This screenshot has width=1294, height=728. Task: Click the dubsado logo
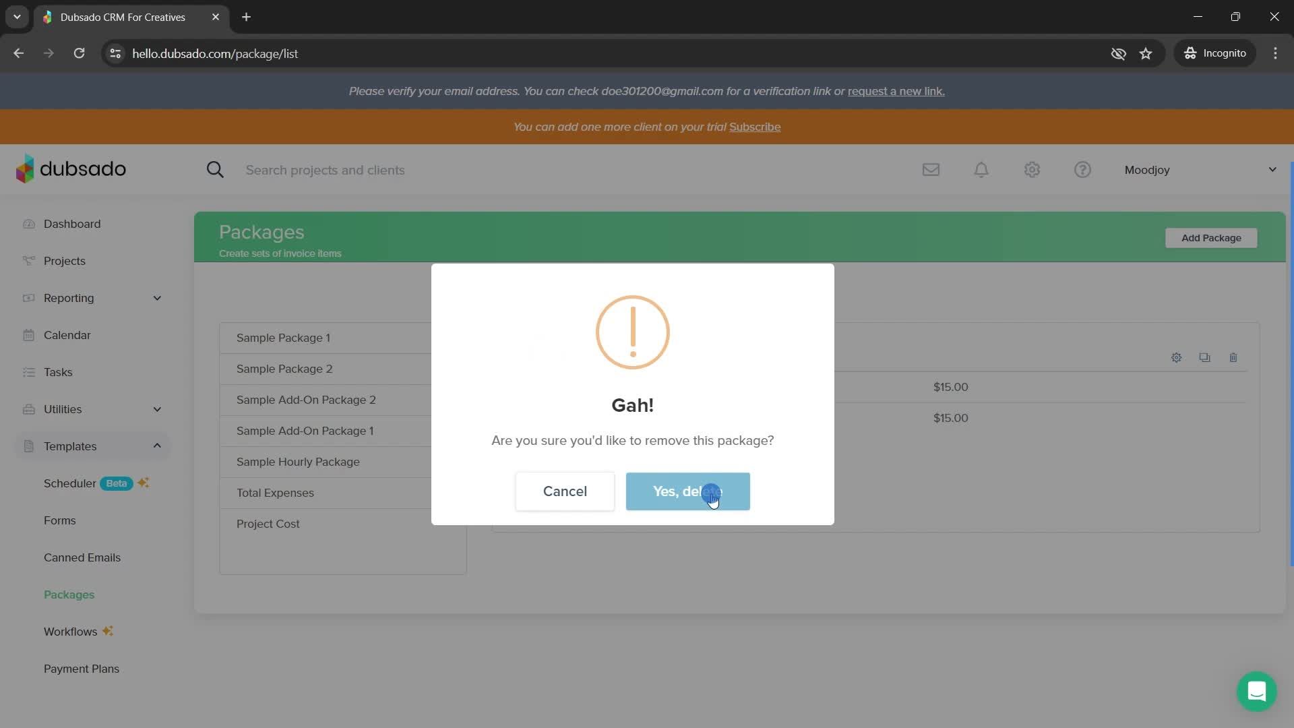(x=71, y=169)
